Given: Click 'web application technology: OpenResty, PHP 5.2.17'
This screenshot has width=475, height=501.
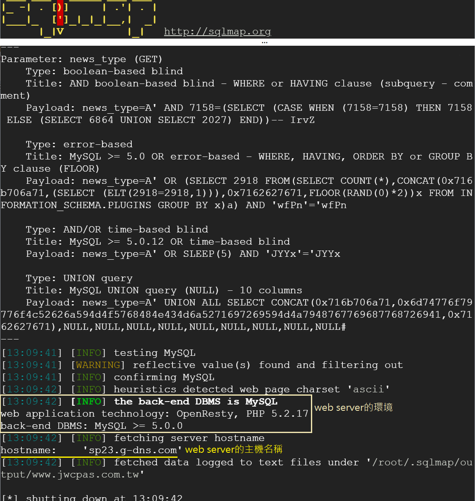Looking at the screenshot, I should [x=154, y=414].
